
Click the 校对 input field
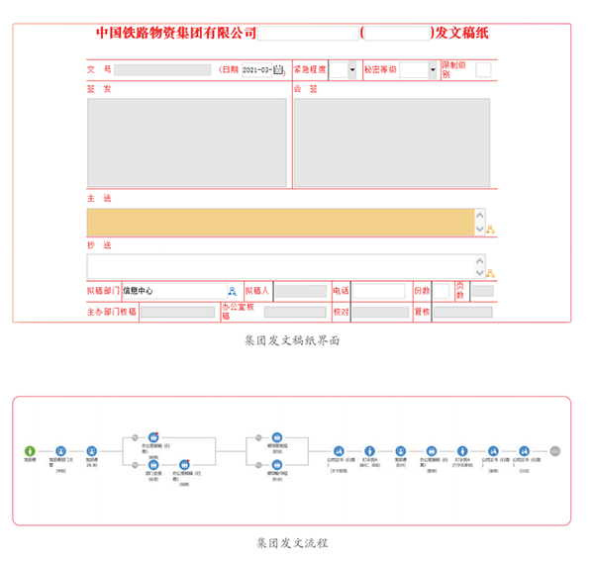pyautogui.click(x=381, y=312)
